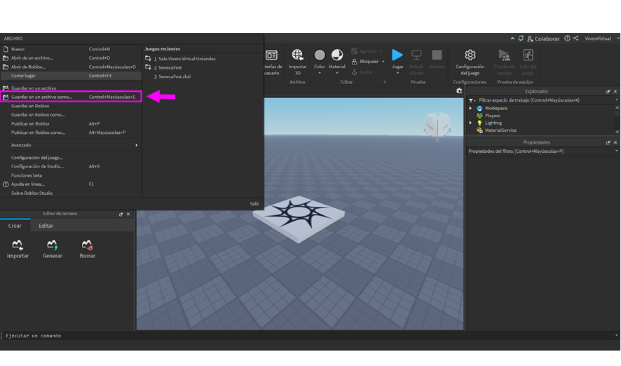Click the Material sphere icon
Image resolution: width=621 pixels, height=366 pixels.
pos(337,55)
